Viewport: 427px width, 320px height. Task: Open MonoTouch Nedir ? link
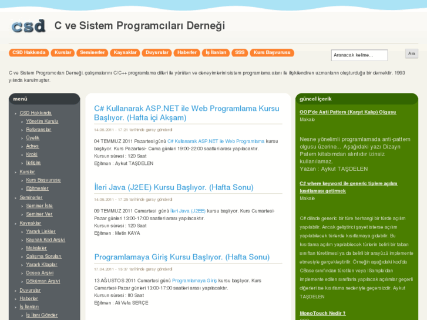coord(322,314)
